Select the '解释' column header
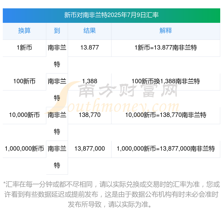Image resolution: width=223 pixels, height=213 pixels. (x=166, y=31)
